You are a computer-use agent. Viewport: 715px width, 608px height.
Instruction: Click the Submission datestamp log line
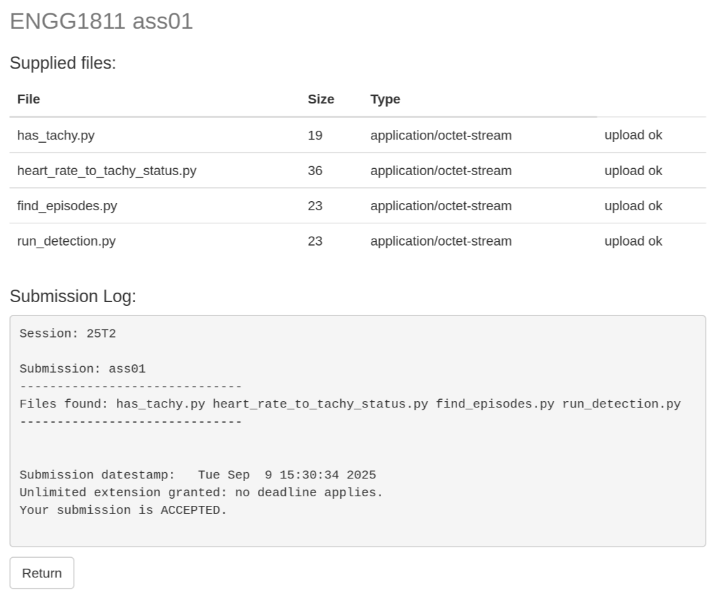[x=197, y=475]
